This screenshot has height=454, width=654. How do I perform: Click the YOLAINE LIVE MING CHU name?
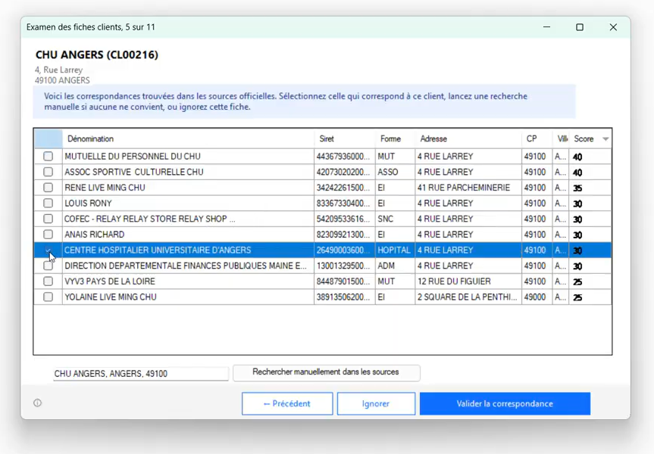(111, 297)
